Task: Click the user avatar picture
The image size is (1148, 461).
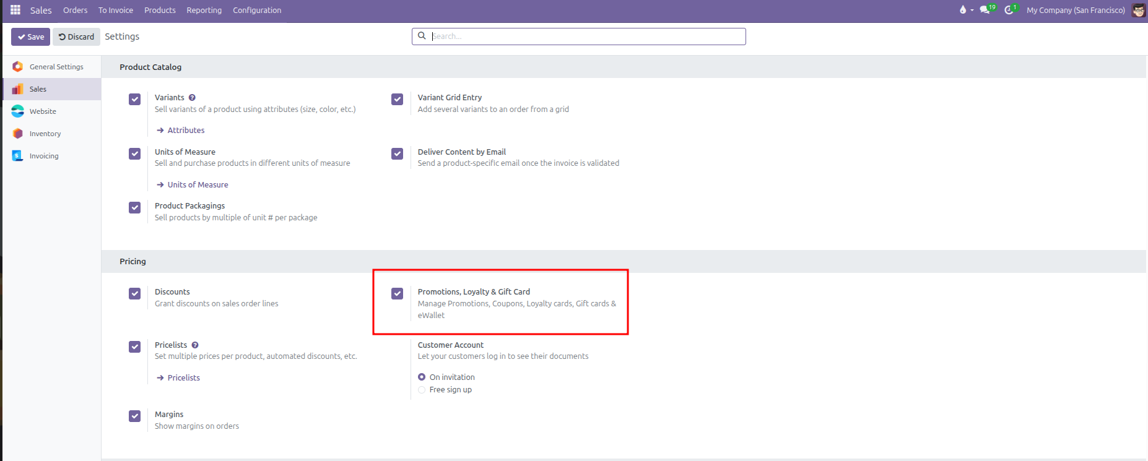Action: pyautogui.click(x=1138, y=10)
